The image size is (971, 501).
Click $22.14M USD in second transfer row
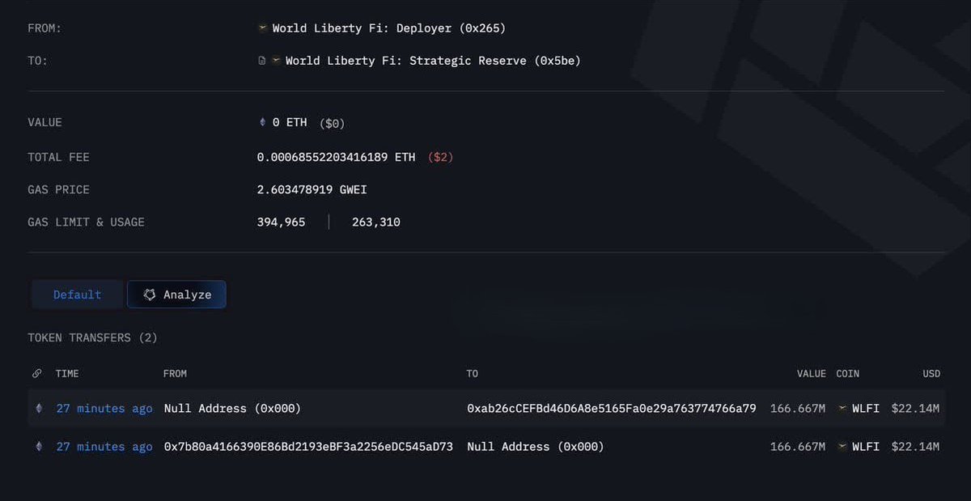[915, 447]
